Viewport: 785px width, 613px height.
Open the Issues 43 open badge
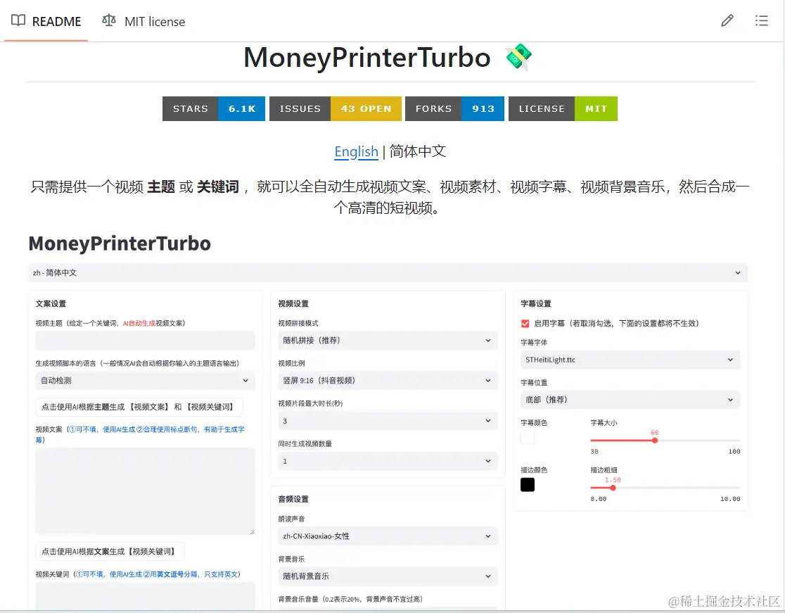coord(336,108)
